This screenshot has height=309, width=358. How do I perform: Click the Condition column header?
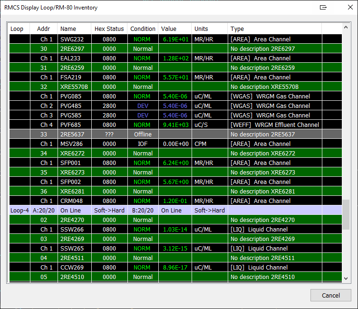(x=143, y=29)
